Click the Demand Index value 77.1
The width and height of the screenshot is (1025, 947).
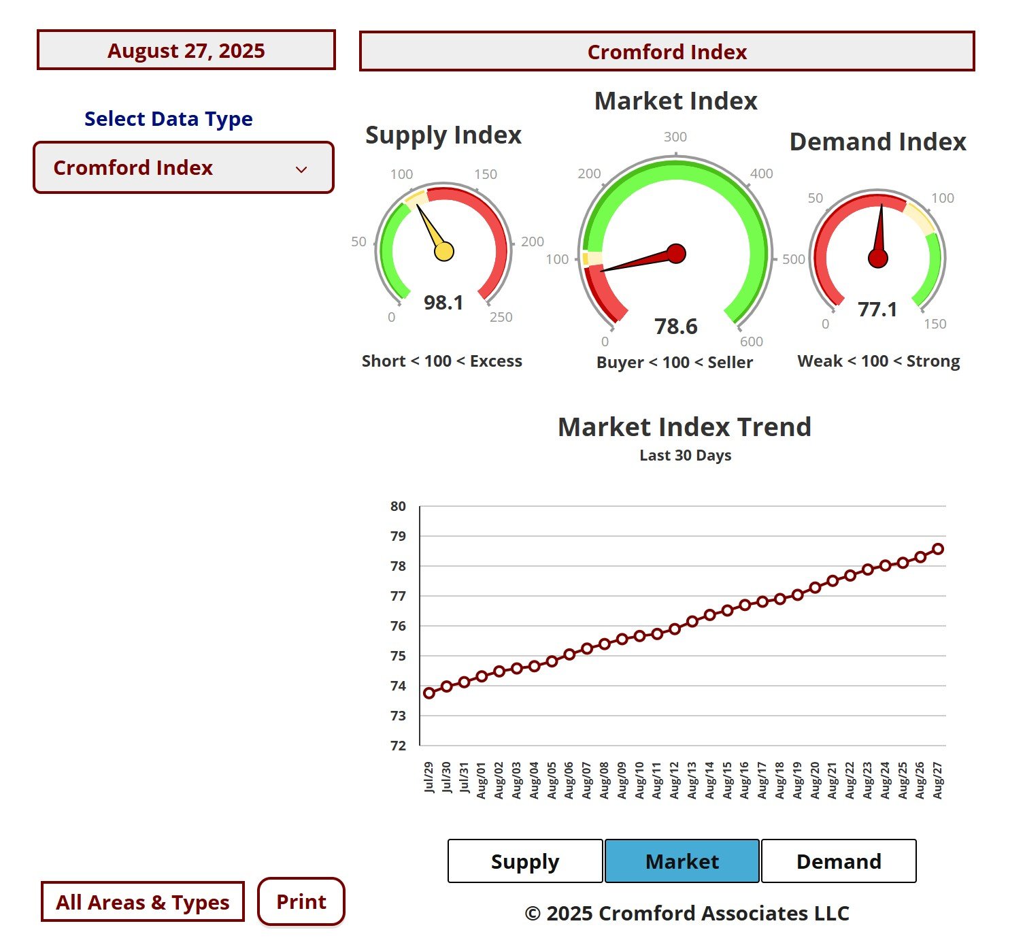pos(877,310)
